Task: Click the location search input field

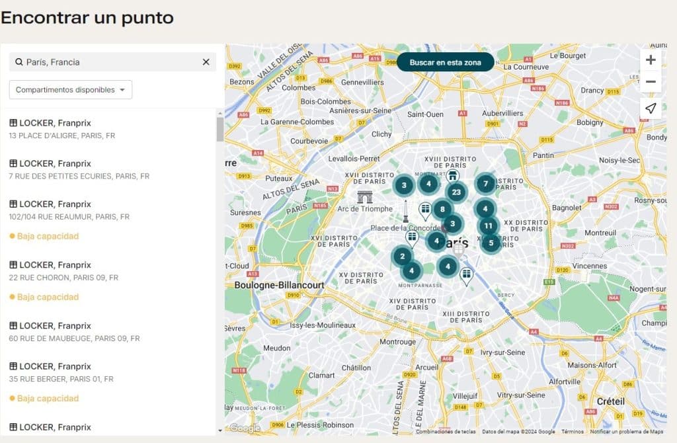Action: pyautogui.click(x=112, y=62)
